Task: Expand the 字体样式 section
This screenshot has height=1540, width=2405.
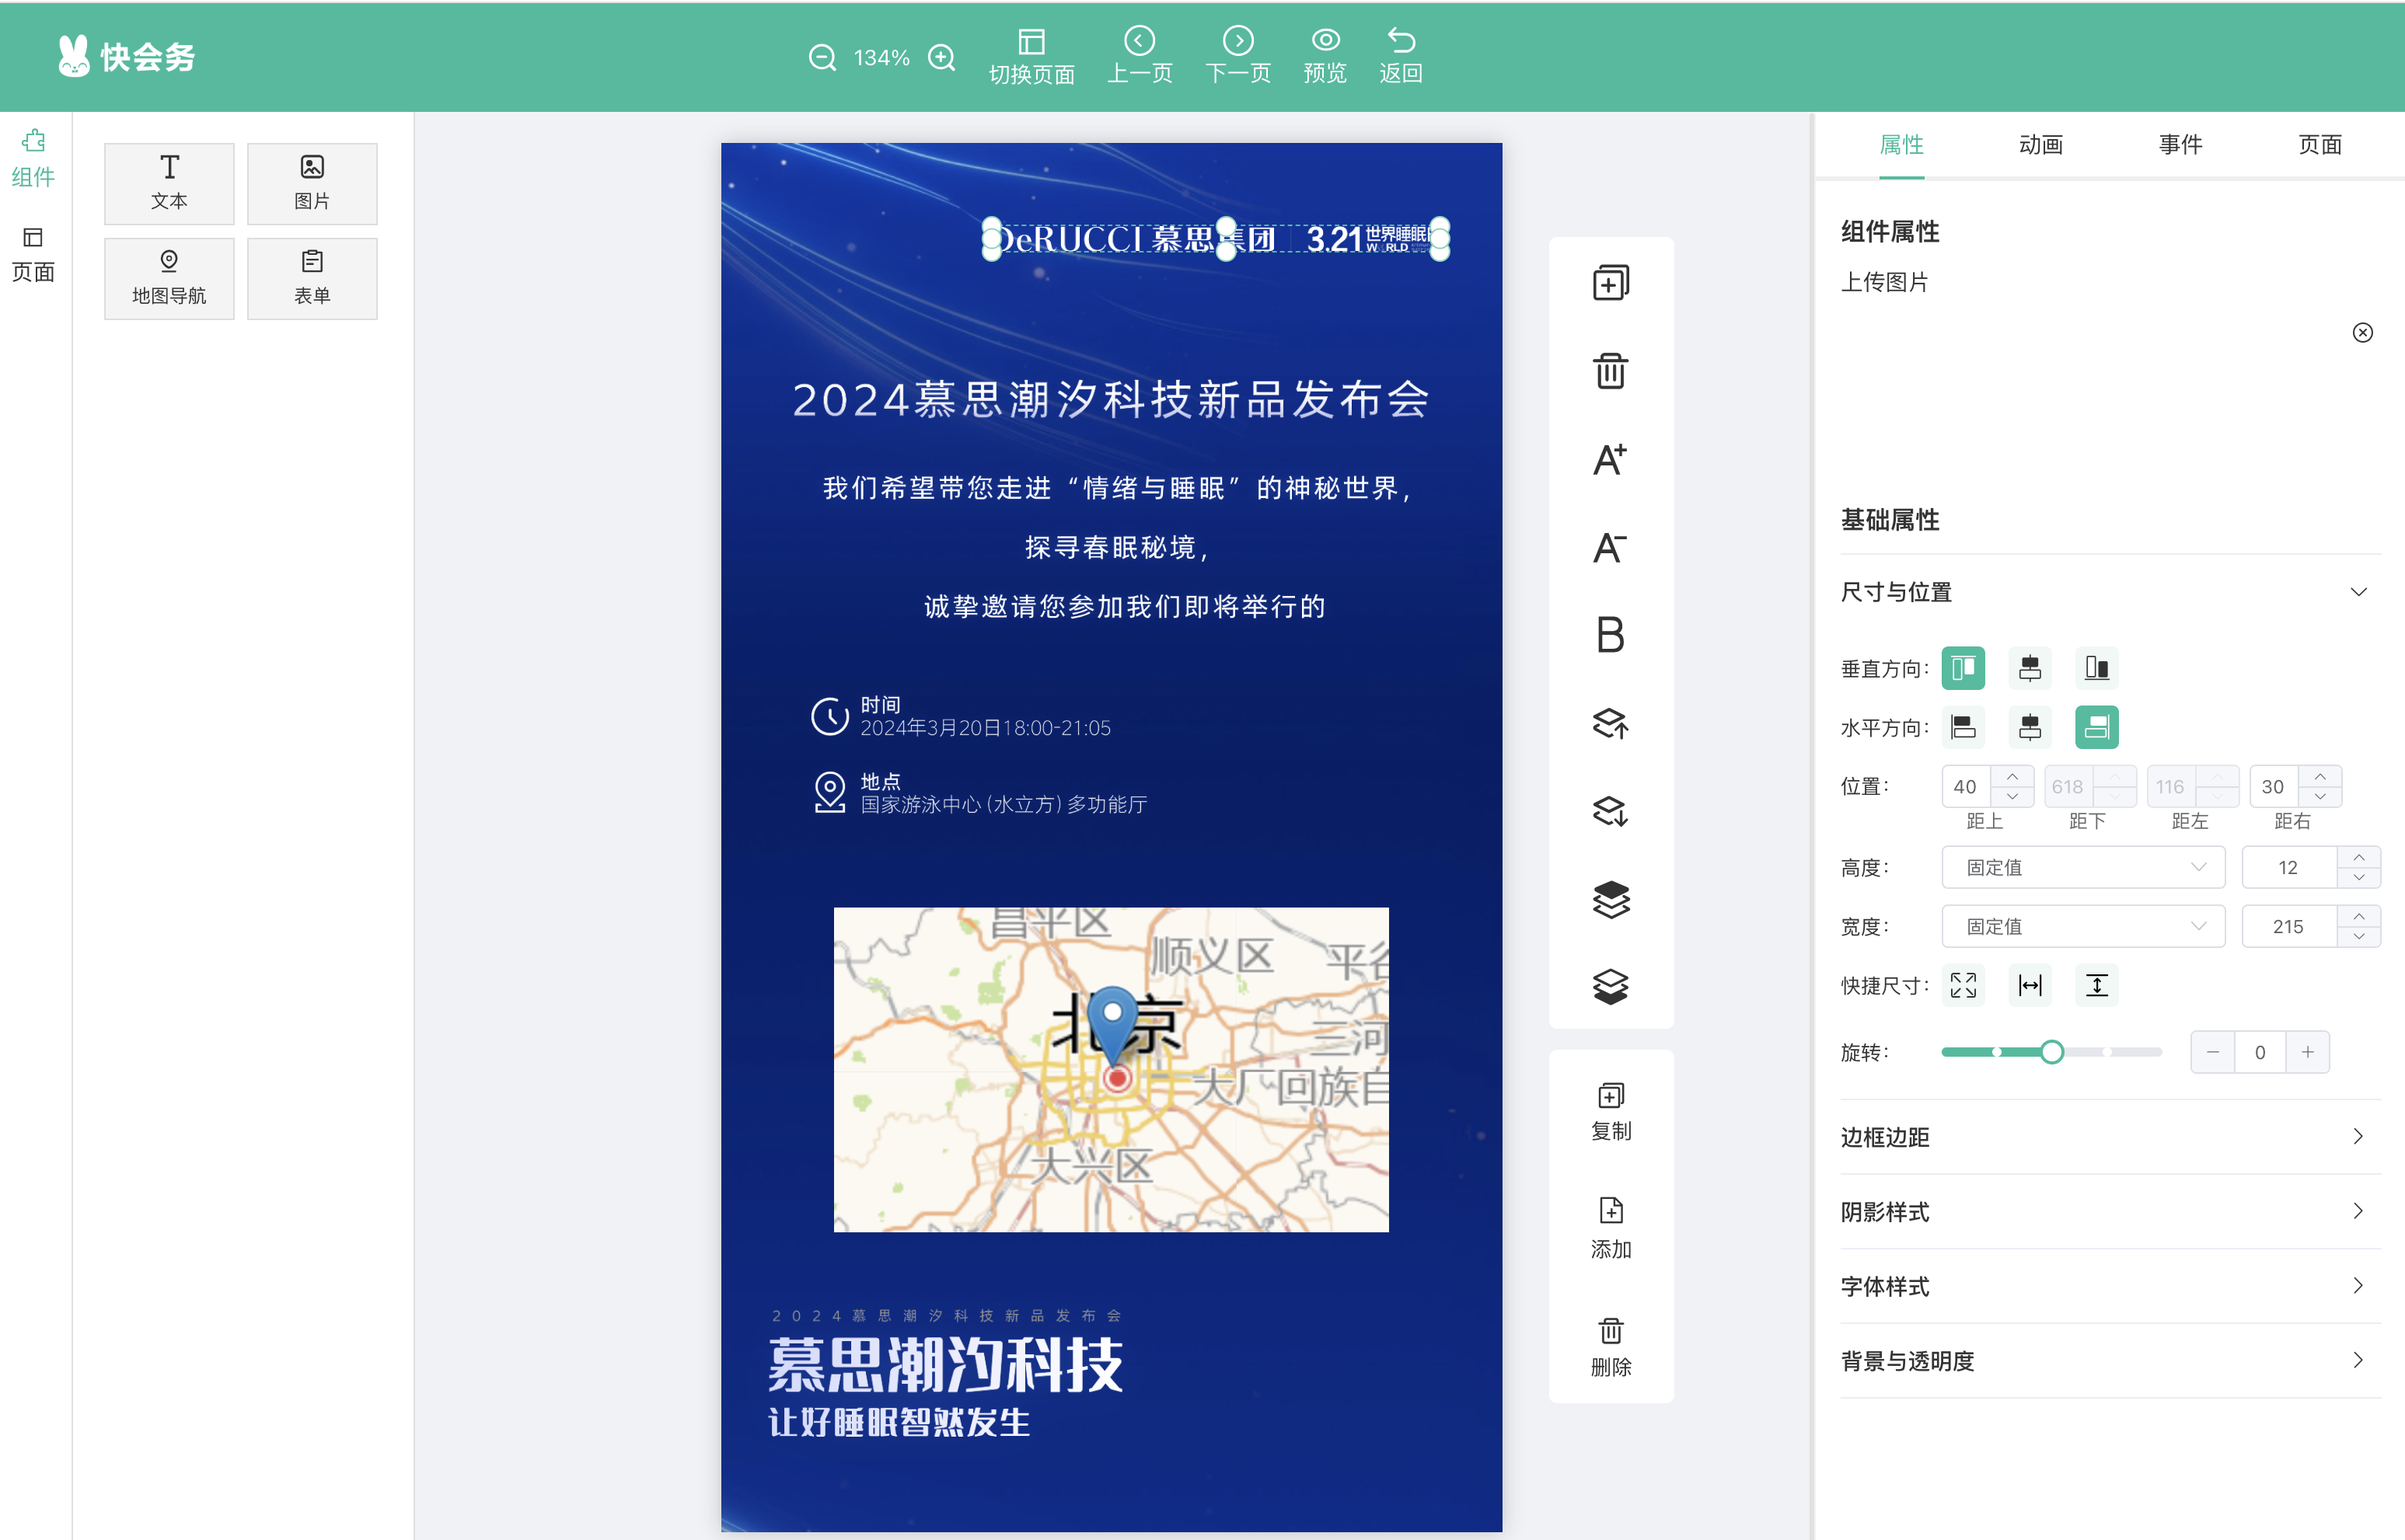Action: [x=2110, y=1286]
